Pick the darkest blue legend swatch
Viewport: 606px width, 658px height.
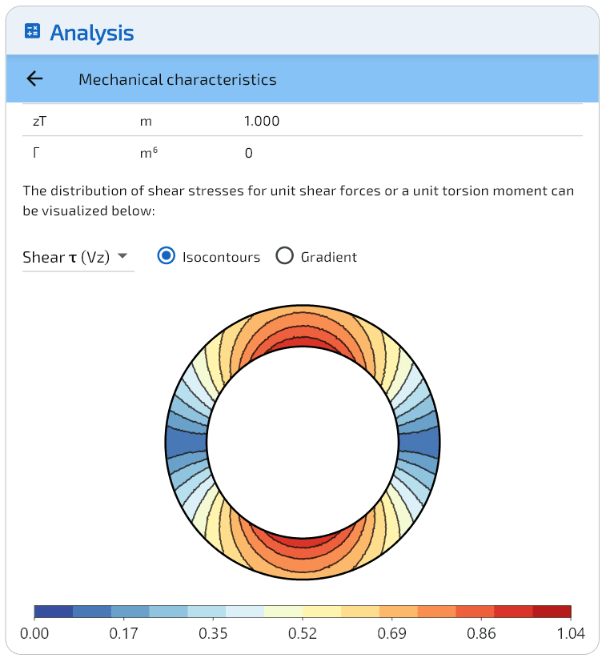coord(54,612)
